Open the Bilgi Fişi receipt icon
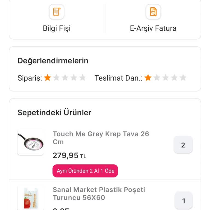The image size is (210, 210). (x=57, y=12)
